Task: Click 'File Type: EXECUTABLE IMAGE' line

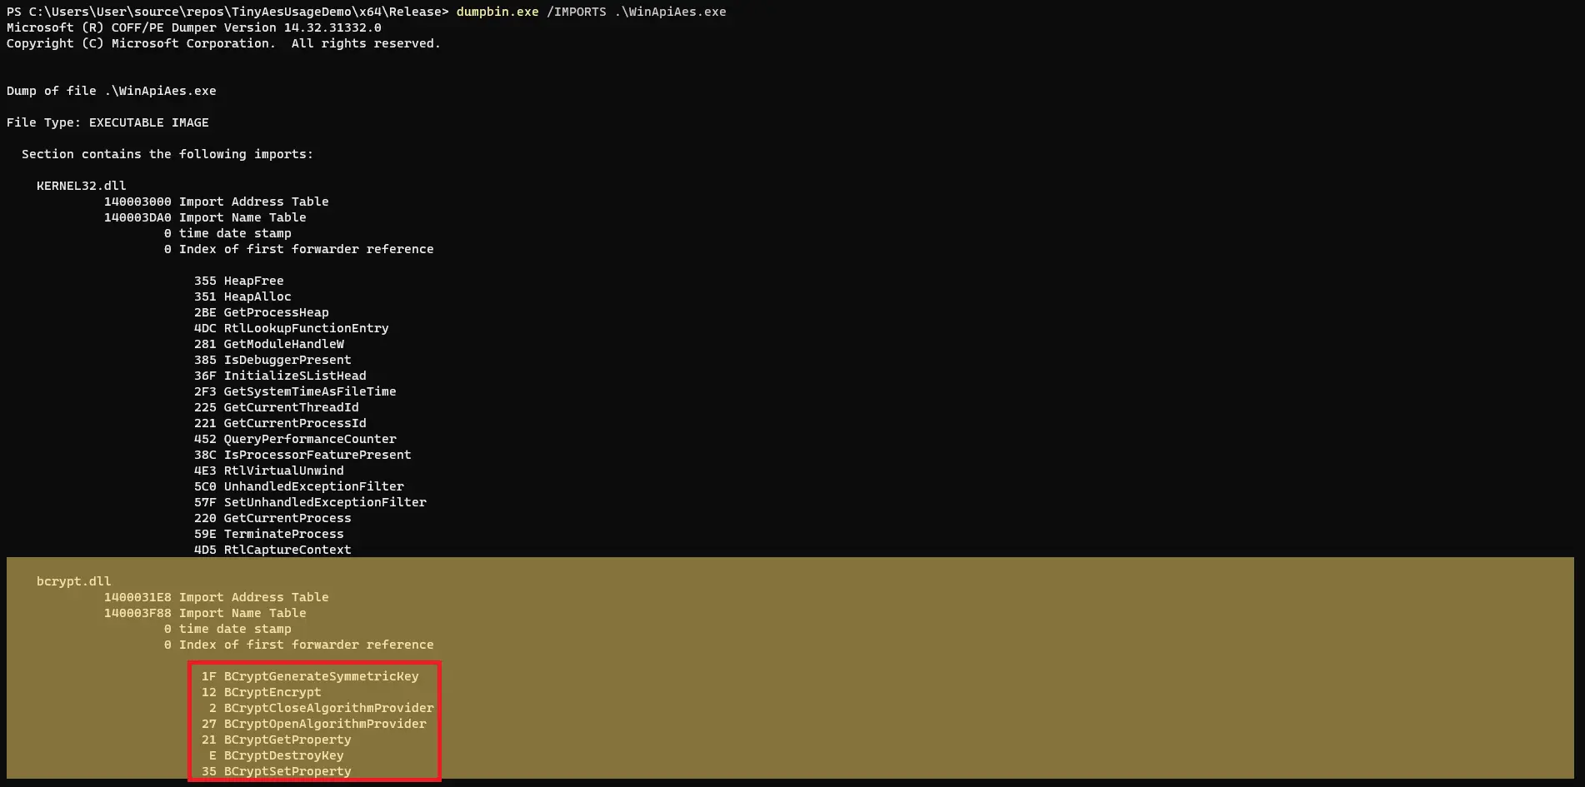Action: tap(107, 122)
